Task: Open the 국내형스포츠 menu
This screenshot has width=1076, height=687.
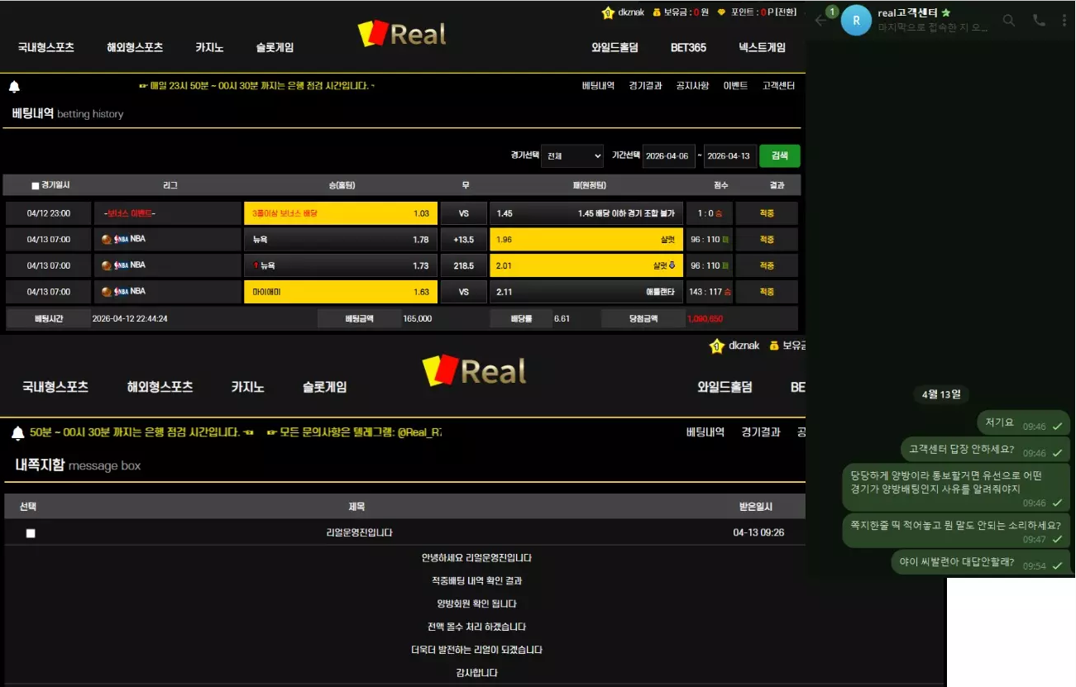Action: 46,48
